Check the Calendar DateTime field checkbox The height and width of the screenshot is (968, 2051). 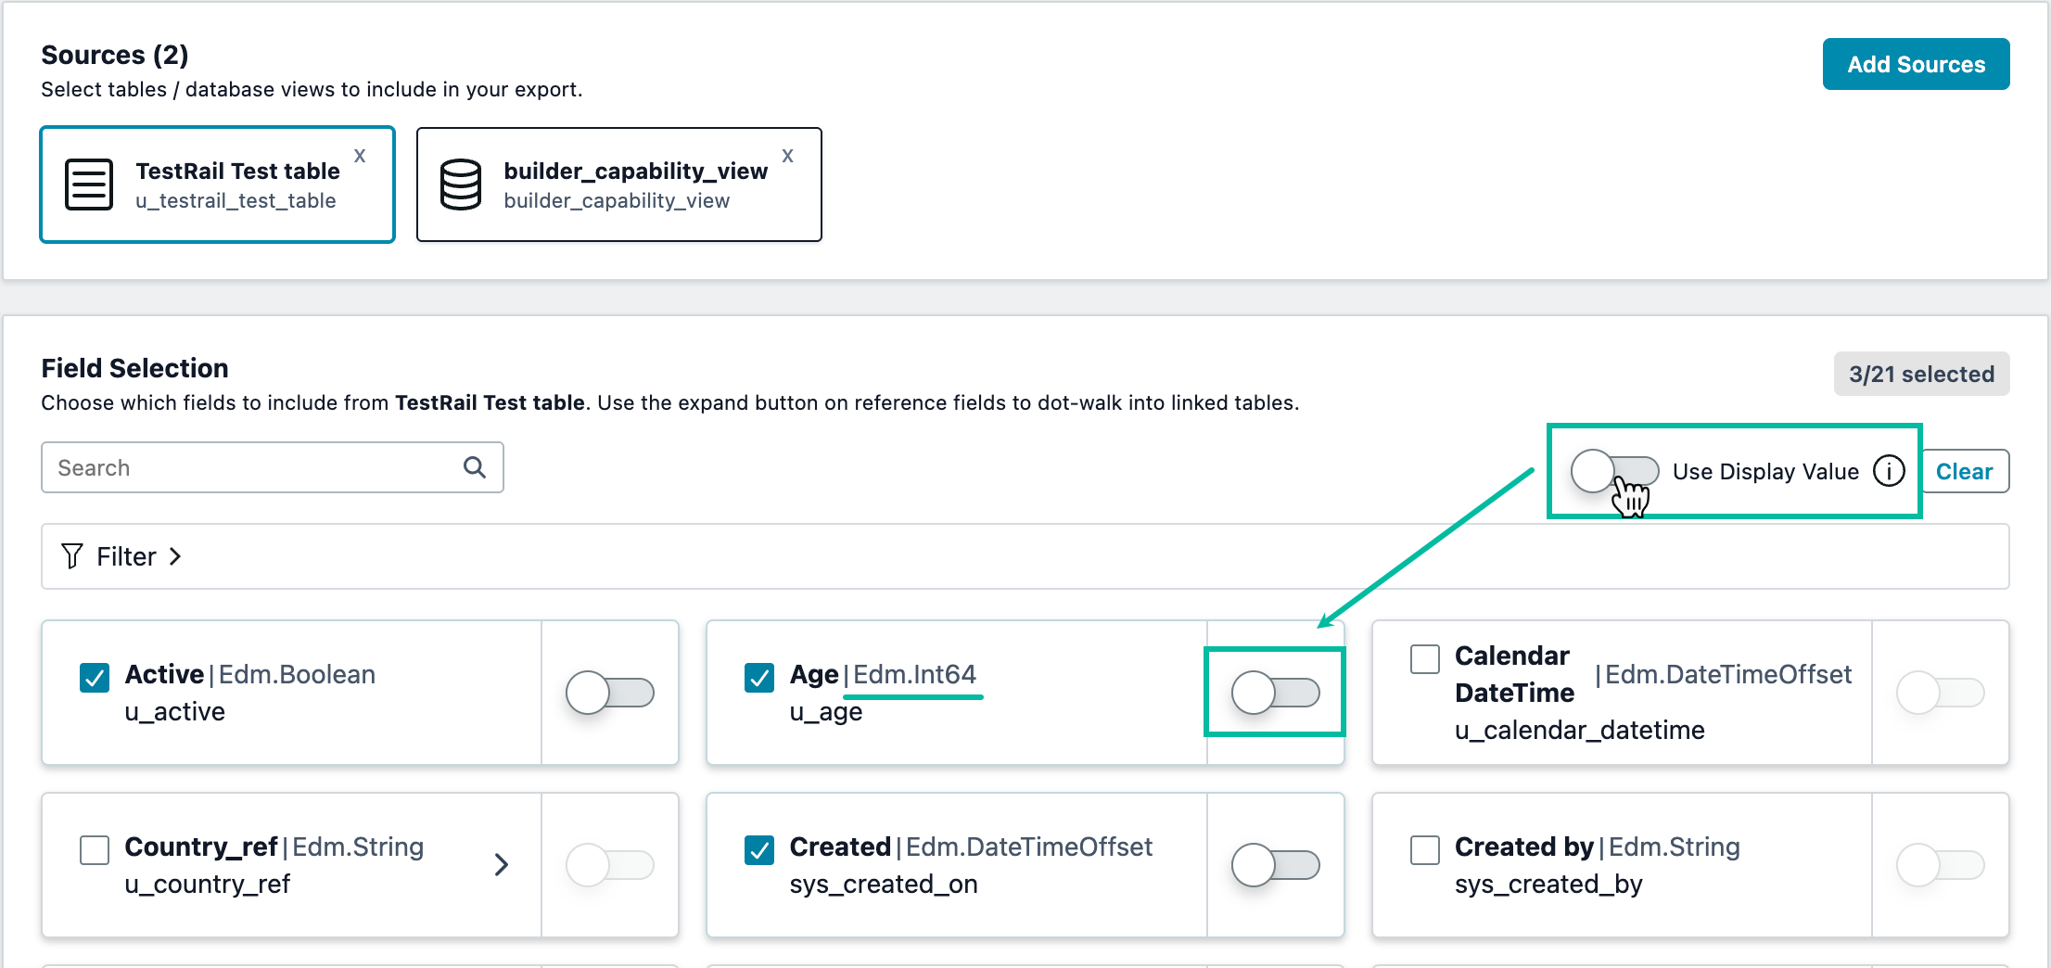(1425, 659)
